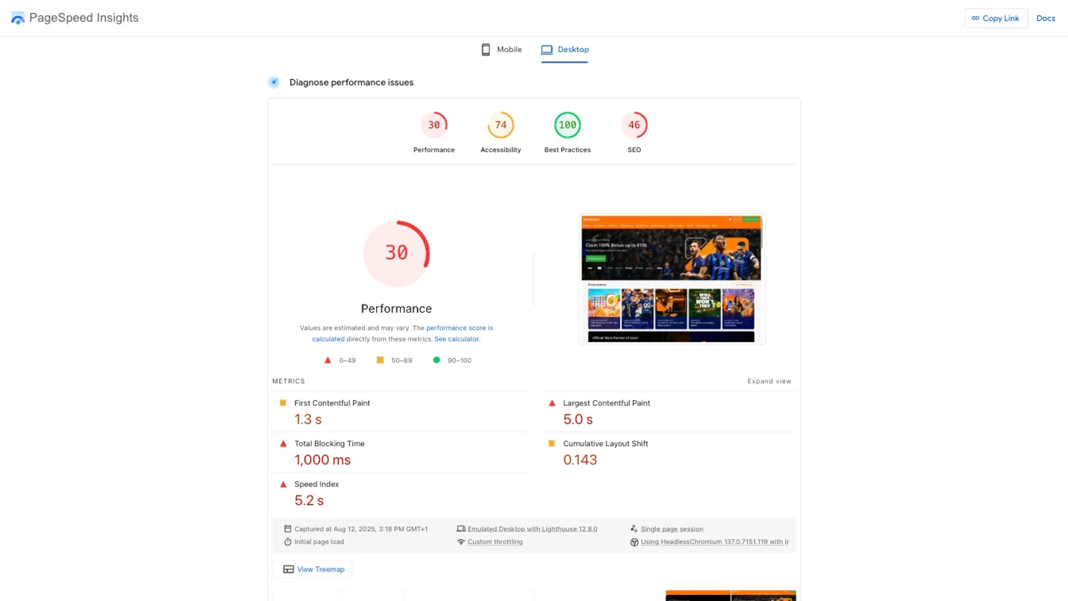Screen dimensions: 1068x601
Task: Jump to Performance score gauge 30
Action: pyautogui.click(x=434, y=133)
